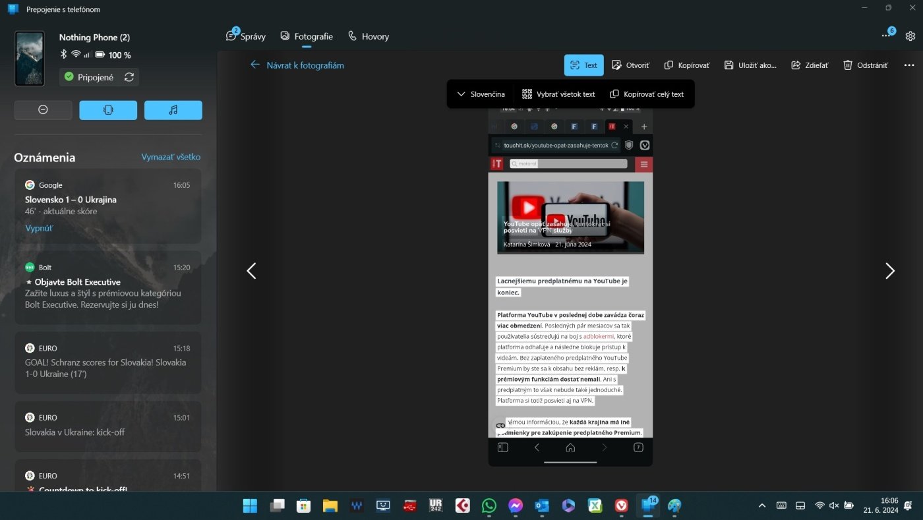Image resolution: width=923 pixels, height=520 pixels.
Task: Expand the system tray hidden icons chevron
Action: click(x=762, y=506)
